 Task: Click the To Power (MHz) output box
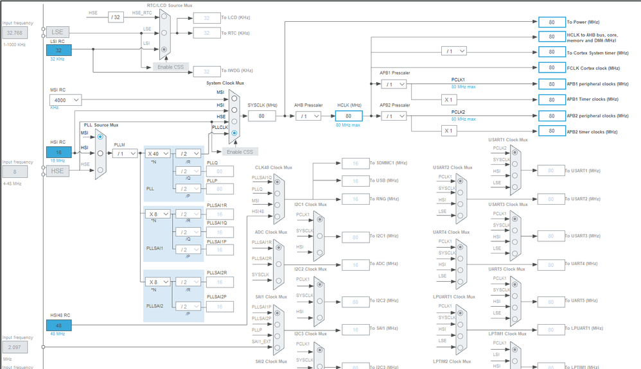(x=552, y=22)
